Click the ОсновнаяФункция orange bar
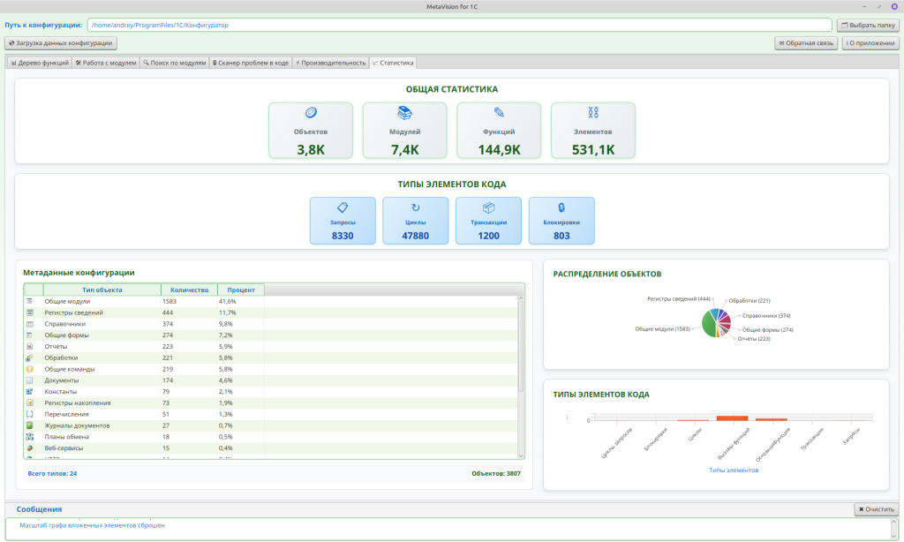 pyautogui.click(x=772, y=420)
